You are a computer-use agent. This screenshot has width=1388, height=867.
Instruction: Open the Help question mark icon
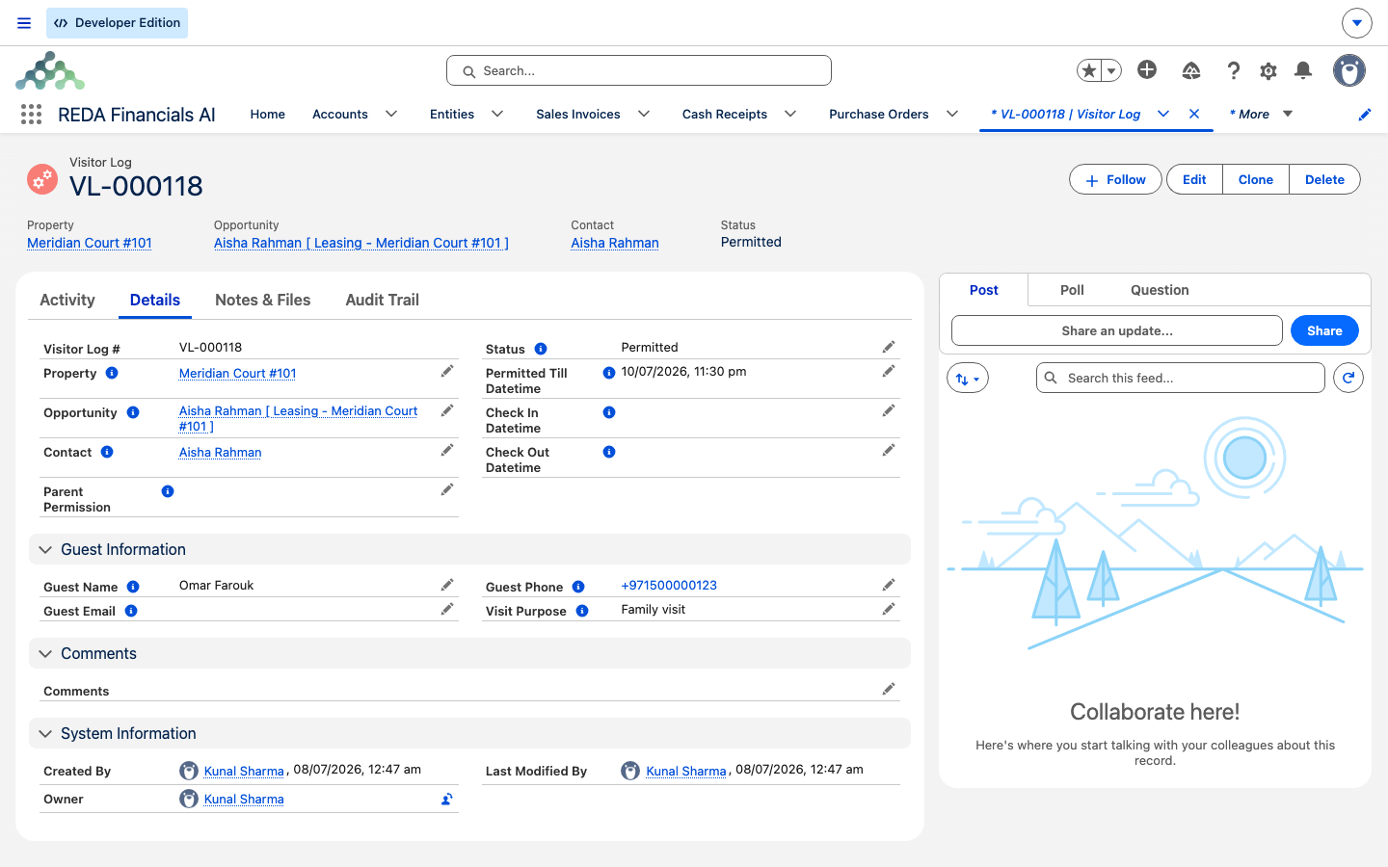point(1234,70)
